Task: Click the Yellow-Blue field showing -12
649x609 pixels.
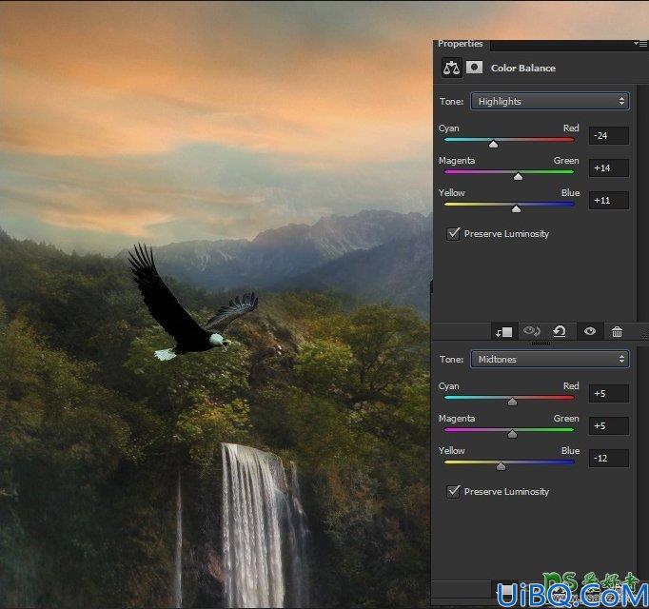Action: (x=609, y=459)
